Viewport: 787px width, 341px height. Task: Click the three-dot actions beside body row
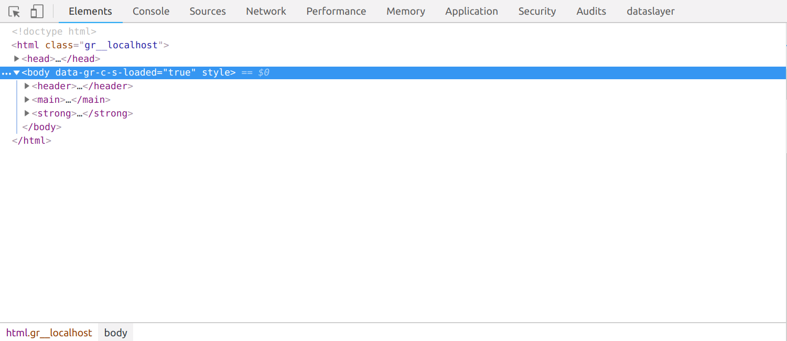click(x=6, y=73)
